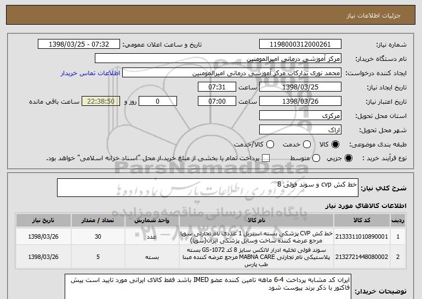Click the buyer organization name field
The width and height of the screenshot is (422, 299).
pyautogui.click(x=218, y=59)
